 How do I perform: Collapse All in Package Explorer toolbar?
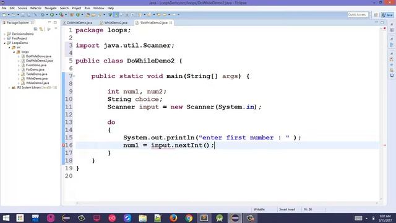35,29
